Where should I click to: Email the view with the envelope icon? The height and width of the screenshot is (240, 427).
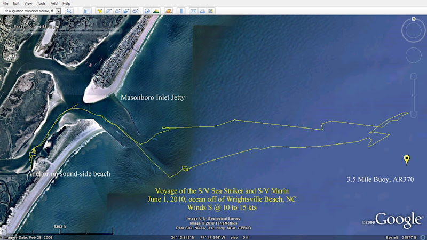(x=193, y=11)
